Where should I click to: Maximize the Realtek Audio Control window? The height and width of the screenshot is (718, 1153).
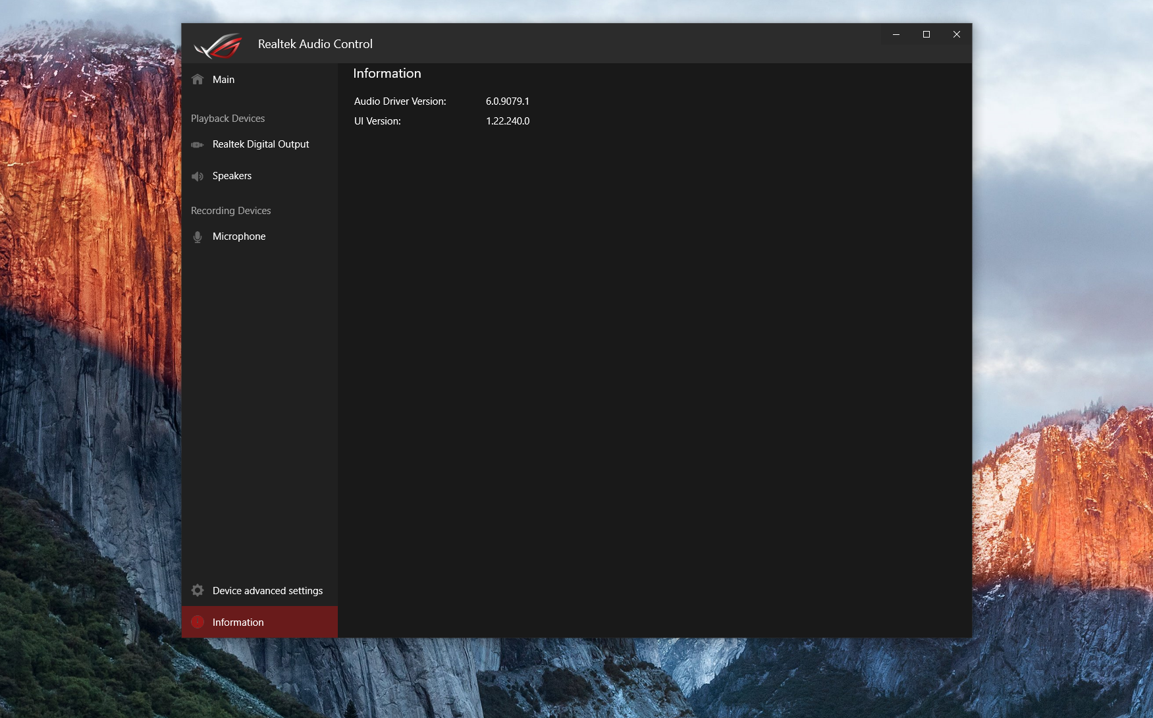[926, 34]
